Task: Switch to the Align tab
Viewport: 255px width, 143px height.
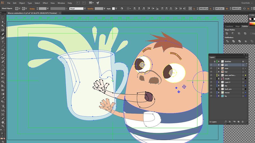Action: pyautogui.click(x=237, y=26)
